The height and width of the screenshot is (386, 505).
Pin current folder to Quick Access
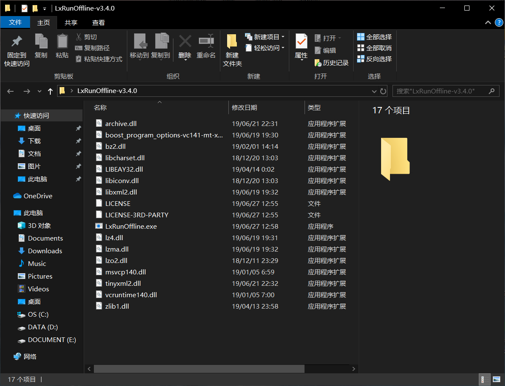[16, 49]
